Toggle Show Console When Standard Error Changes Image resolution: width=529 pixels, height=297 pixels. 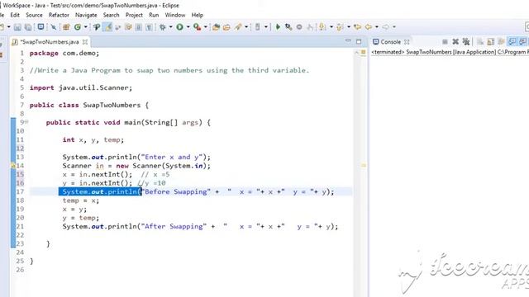click(x=522, y=41)
